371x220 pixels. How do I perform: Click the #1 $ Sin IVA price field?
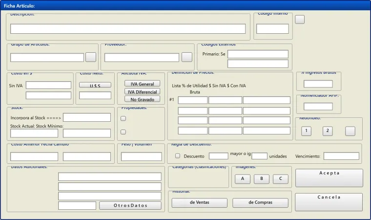point(225,100)
